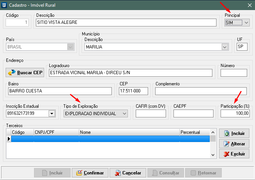The height and width of the screenshot is (180, 255).
Task: Click the CEP input field
Action: 133,91
